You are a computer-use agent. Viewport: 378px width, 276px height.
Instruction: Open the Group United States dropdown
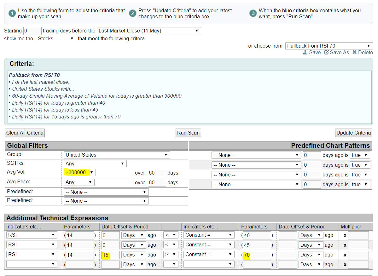click(117, 155)
